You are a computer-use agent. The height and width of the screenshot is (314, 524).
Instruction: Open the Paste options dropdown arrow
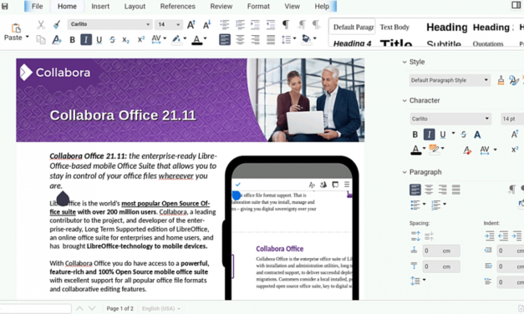point(28,37)
